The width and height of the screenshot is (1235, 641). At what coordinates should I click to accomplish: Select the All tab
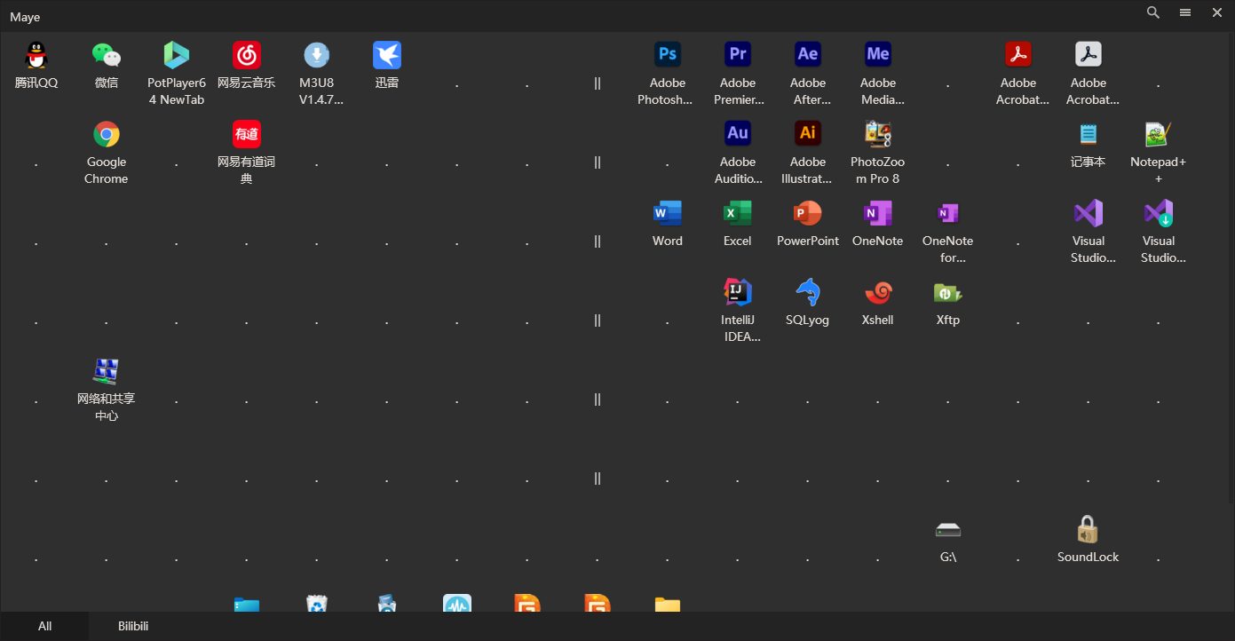(x=45, y=625)
